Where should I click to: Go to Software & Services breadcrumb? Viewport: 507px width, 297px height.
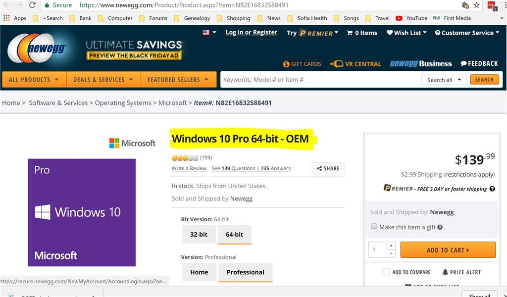[x=58, y=103]
